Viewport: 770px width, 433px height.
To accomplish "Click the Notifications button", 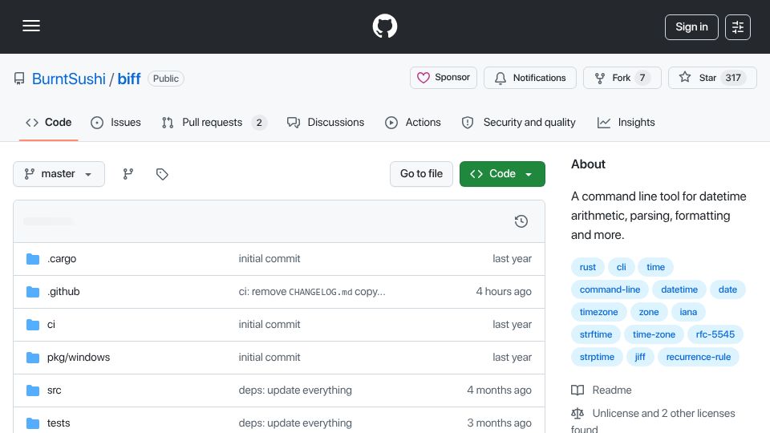I will pos(530,78).
